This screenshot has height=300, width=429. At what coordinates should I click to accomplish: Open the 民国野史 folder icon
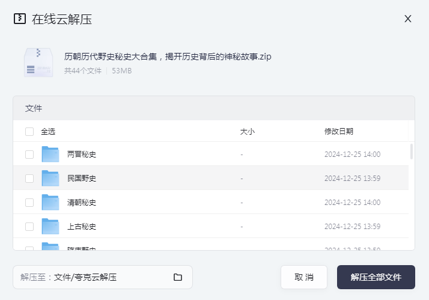pos(50,179)
